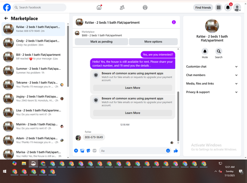
Task: Click the plus more actions icon
Action: 76,150
